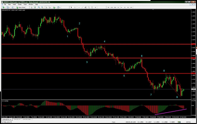Click the MetaTrader application icon in title bar
Image resolution: width=197 pixels, height=124 pixels.
(x=2, y=2)
